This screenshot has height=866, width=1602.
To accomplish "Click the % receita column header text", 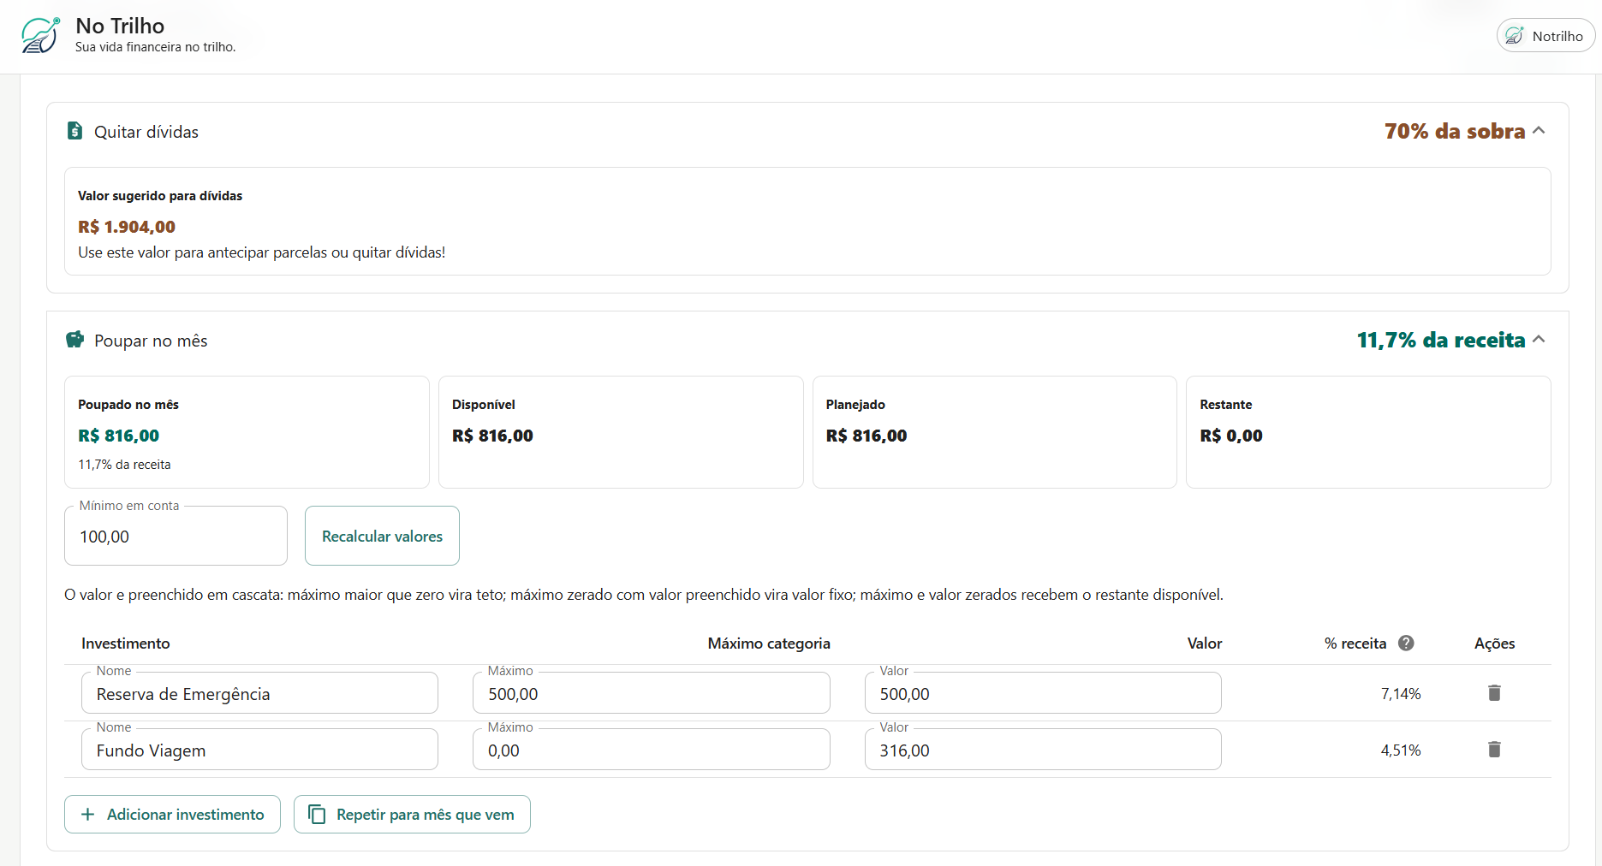I will 1355,643.
